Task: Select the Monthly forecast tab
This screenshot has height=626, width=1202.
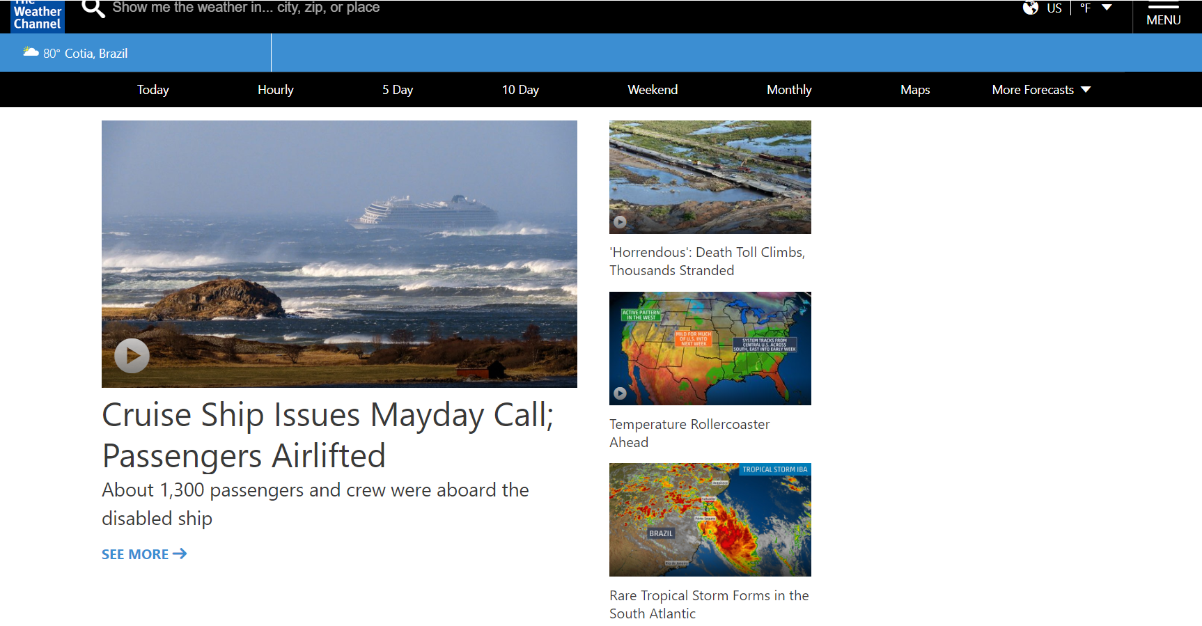Action: (789, 90)
